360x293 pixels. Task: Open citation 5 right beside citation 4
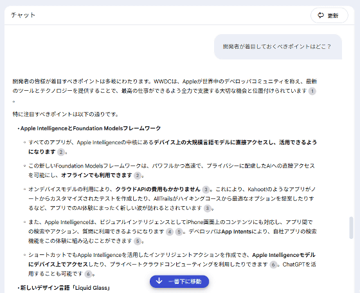click(179, 232)
